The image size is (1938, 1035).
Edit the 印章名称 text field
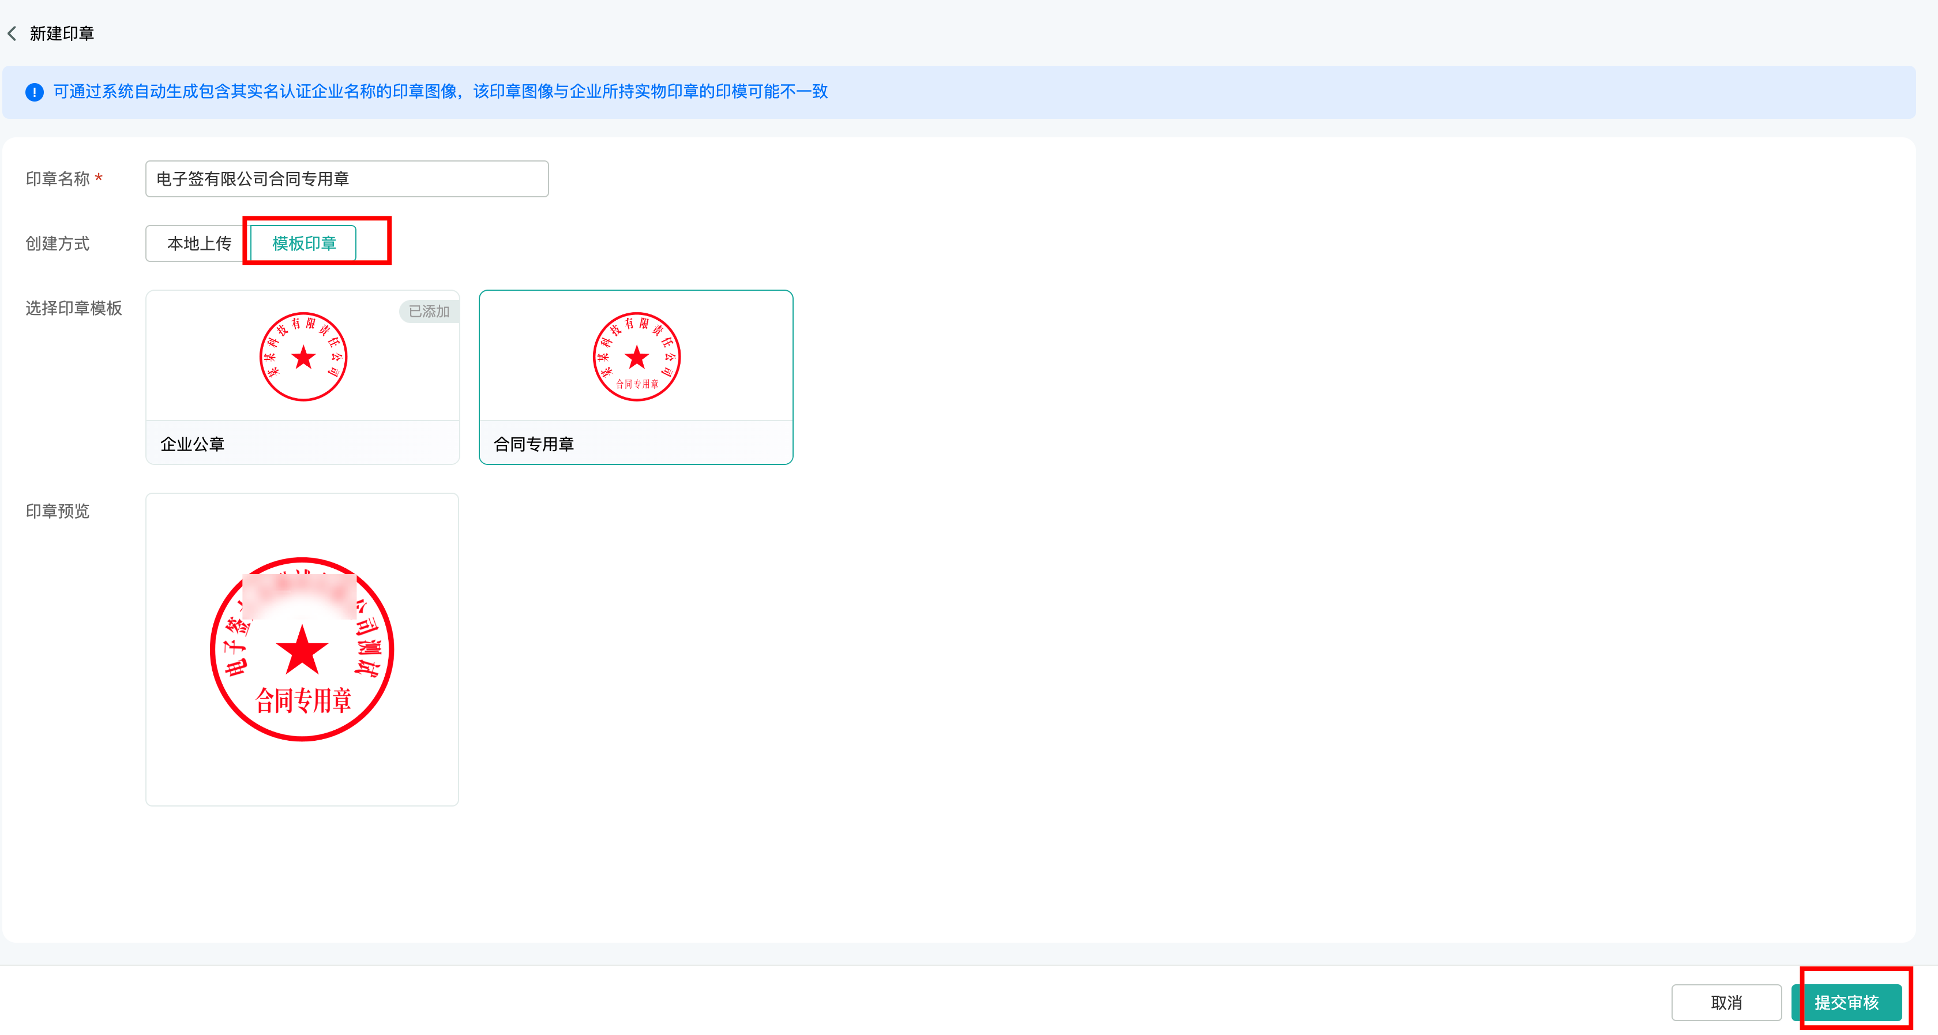point(347,178)
